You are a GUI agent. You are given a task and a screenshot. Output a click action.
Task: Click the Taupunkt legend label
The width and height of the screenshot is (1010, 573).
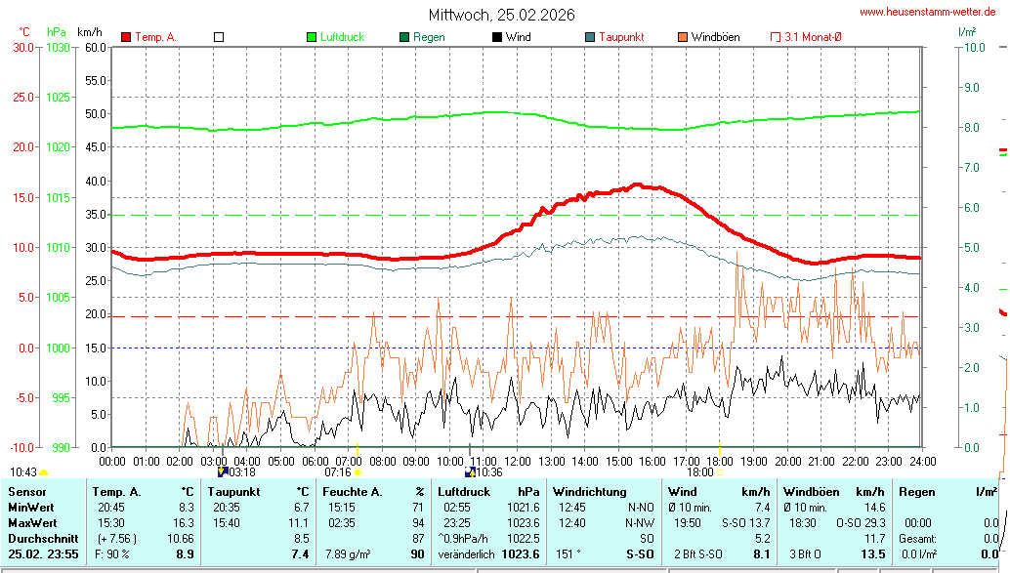621,37
